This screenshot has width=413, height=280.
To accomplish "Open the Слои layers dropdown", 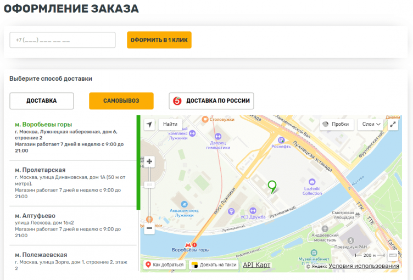I will click(x=371, y=124).
